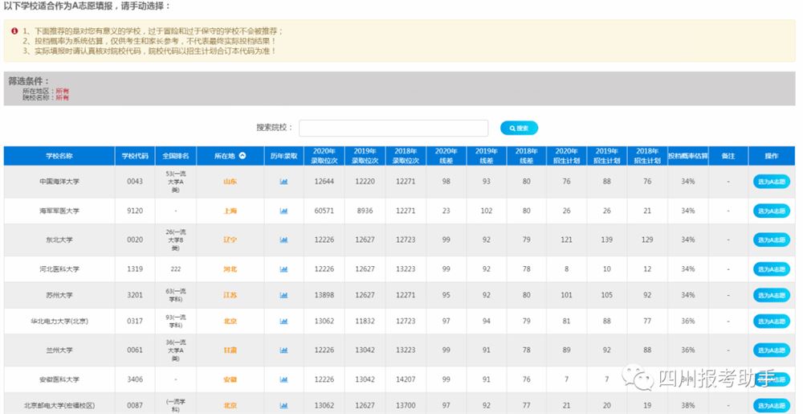Sort by 所在地 arrow icon in header
Viewport: 803px width, 414px height.
point(243,156)
